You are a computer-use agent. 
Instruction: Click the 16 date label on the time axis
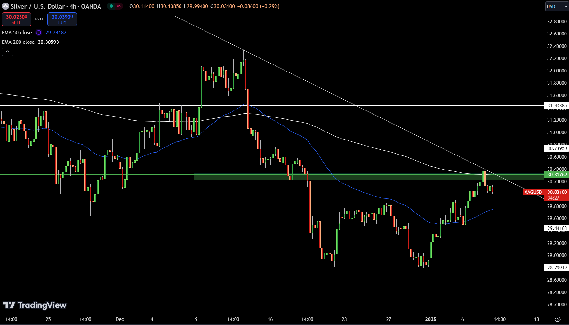pyautogui.click(x=270, y=319)
